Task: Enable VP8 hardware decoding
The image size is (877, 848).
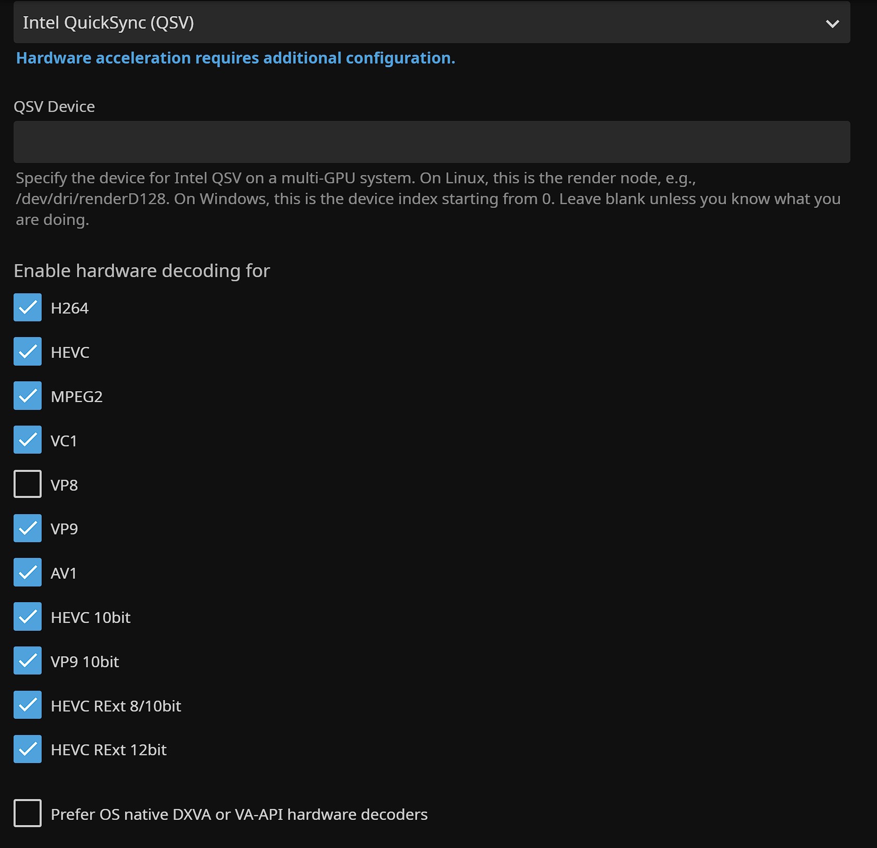Action: click(28, 484)
